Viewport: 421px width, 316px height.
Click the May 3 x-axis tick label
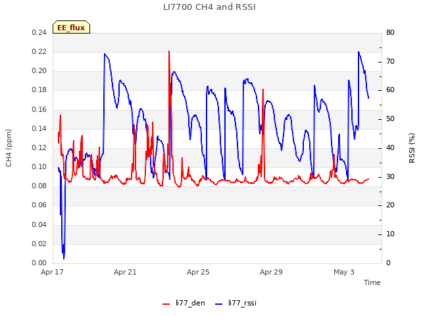344,272
